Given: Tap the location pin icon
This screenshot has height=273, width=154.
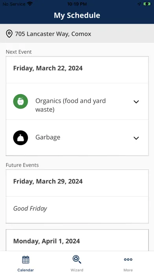Looking at the screenshot, I should (x=9, y=34).
